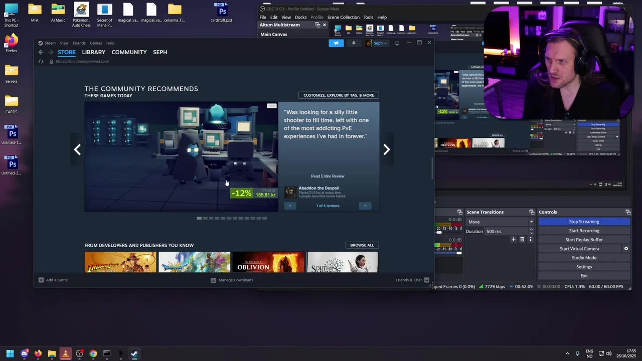This screenshot has height=361, width=642.
Task: Show hidden system tray icons
Action: click(x=567, y=353)
